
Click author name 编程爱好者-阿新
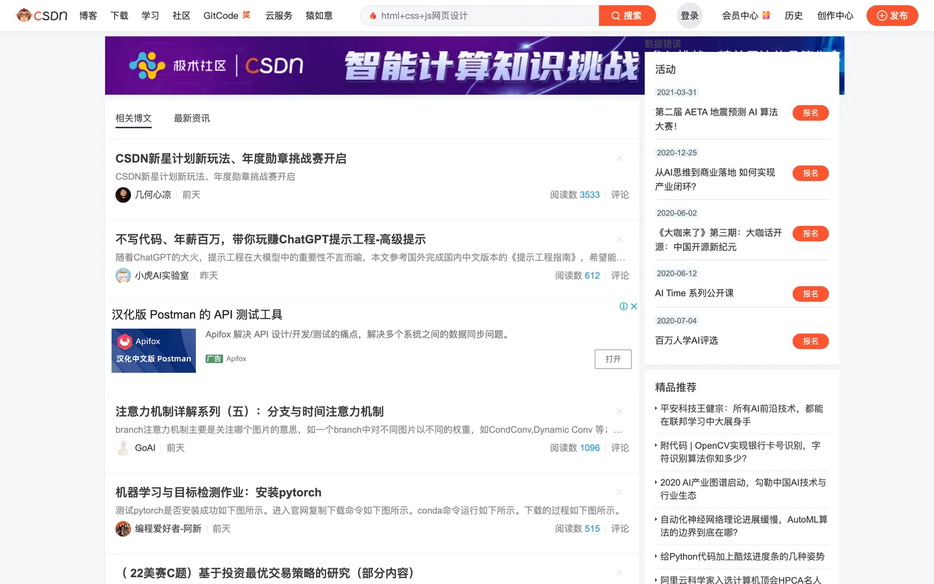click(168, 529)
